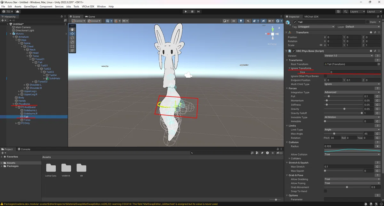Open the GameObject menu
The height and width of the screenshot is (206, 384).
[30, 6]
